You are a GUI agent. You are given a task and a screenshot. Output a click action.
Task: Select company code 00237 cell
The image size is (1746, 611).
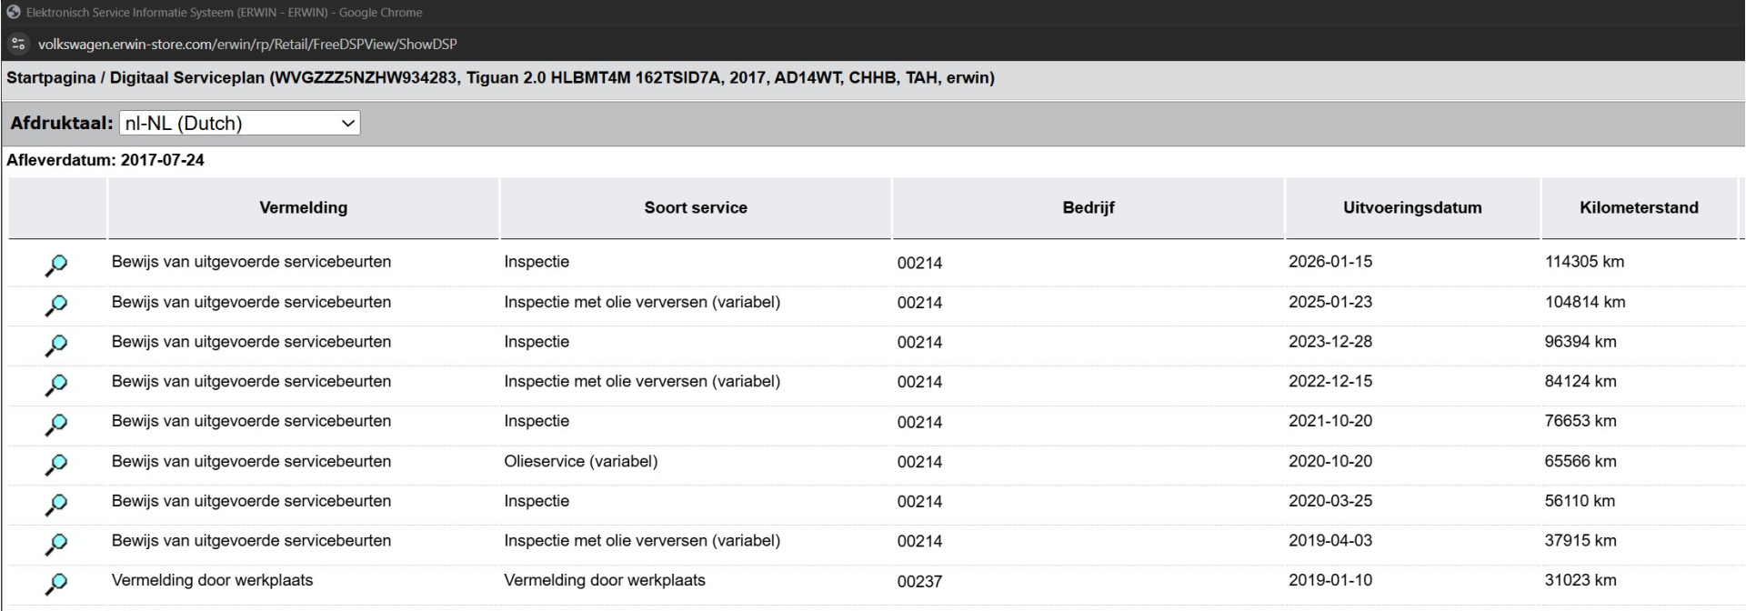[x=919, y=581]
